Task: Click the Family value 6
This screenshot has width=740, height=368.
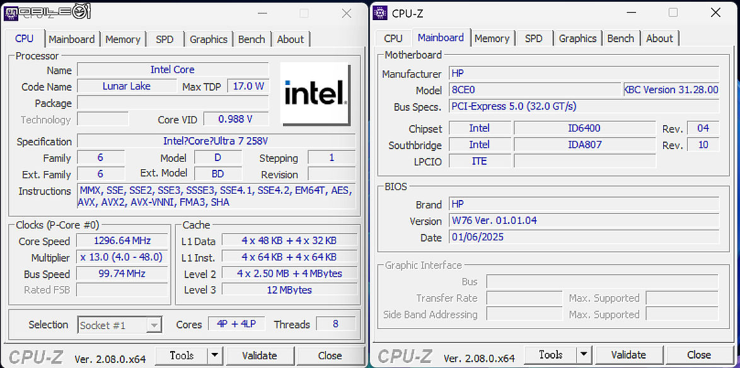Action: point(100,157)
